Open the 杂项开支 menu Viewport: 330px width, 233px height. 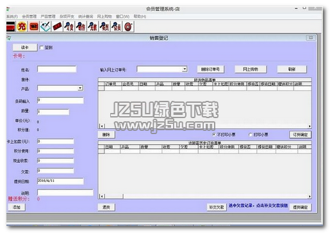[67, 17]
